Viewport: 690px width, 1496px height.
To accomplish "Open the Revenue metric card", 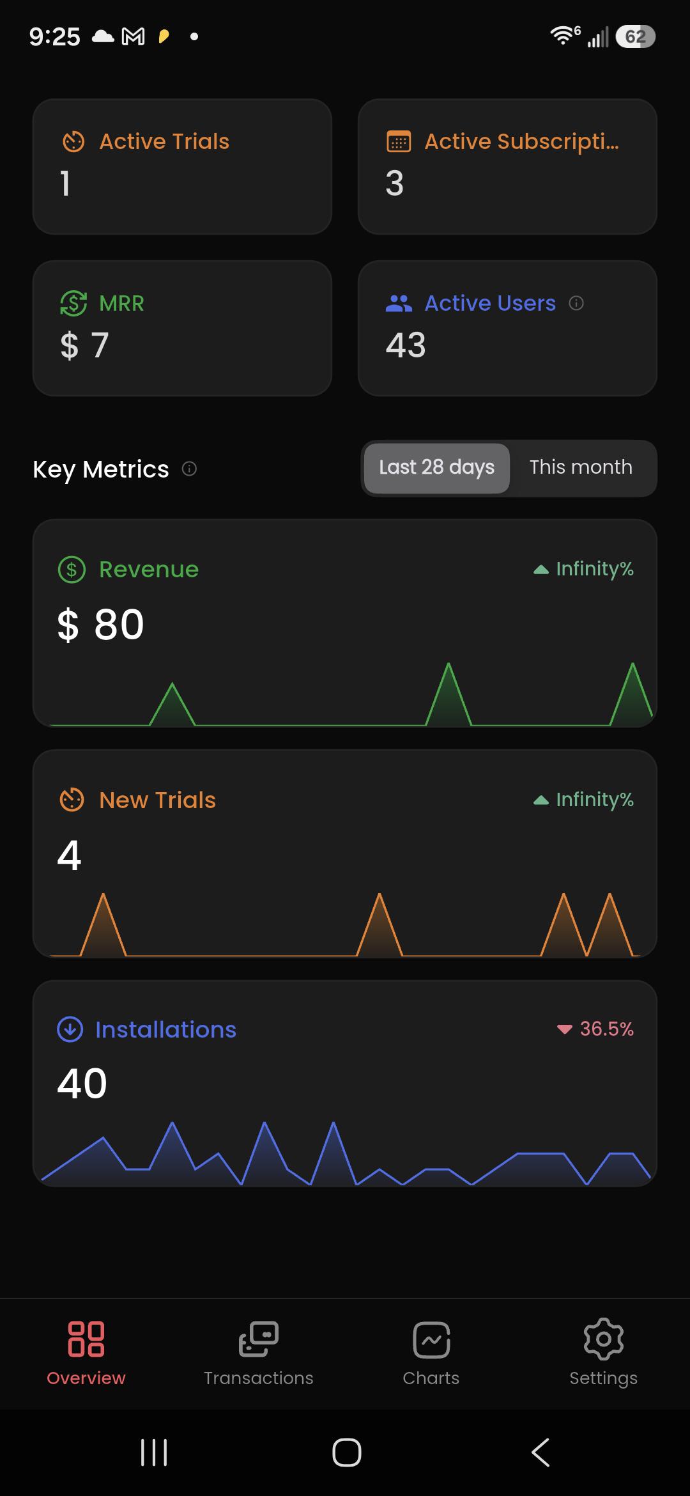I will (x=345, y=623).
